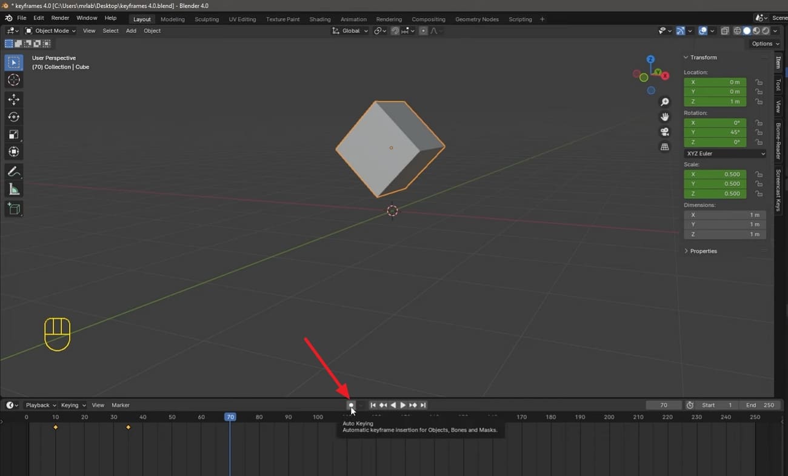Image resolution: width=788 pixels, height=476 pixels.
Task: Select the Annotate tool
Action: tap(14, 172)
